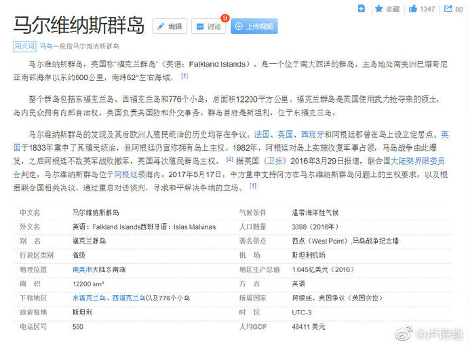Open the 马岛 synonym link
Viewport: 468px width, 346px height.
coord(45,46)
